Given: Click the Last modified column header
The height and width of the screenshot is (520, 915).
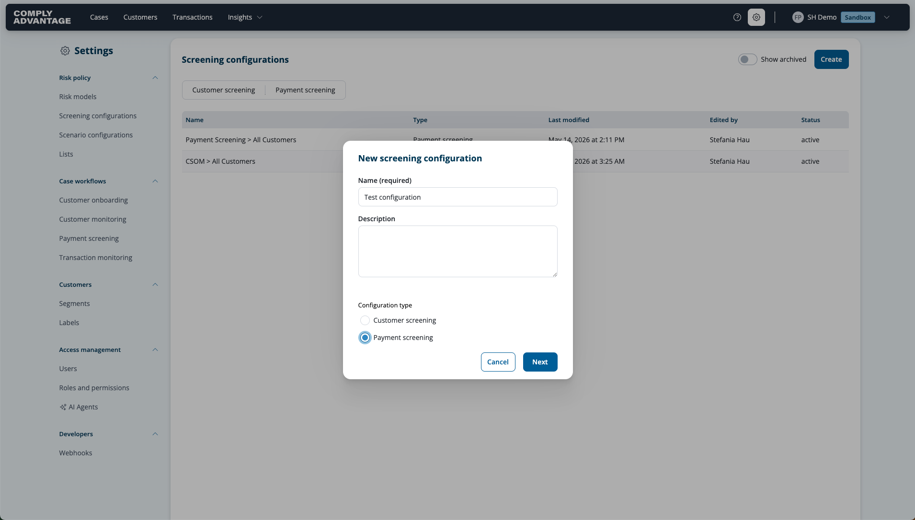Looking at the screenshot, I should (569, 120).
